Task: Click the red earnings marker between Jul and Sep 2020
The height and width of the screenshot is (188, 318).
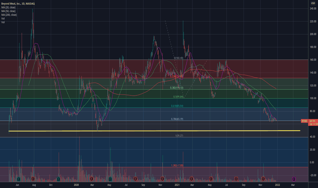Action: point(135,179)
